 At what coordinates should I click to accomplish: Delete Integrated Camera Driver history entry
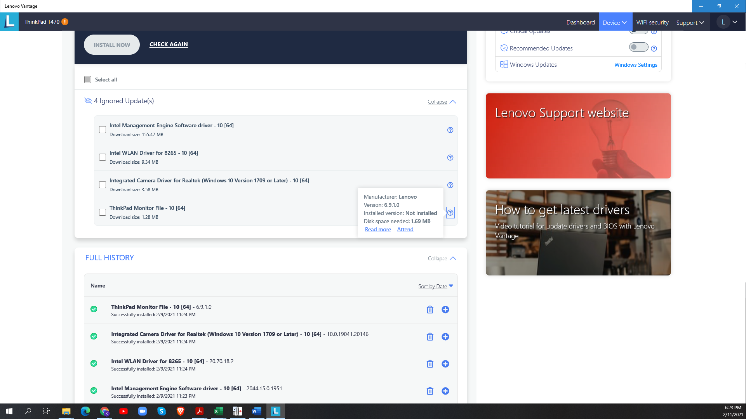pos(430,337)
